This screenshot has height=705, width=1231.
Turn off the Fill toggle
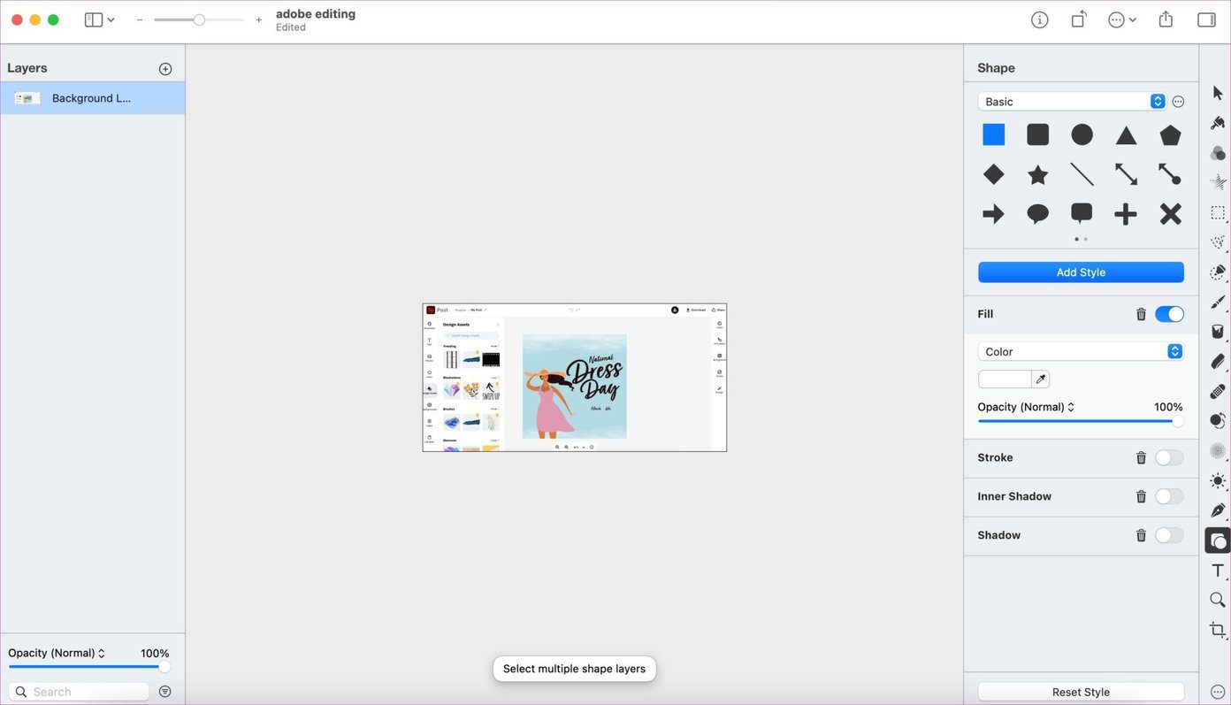point(1169,314)
